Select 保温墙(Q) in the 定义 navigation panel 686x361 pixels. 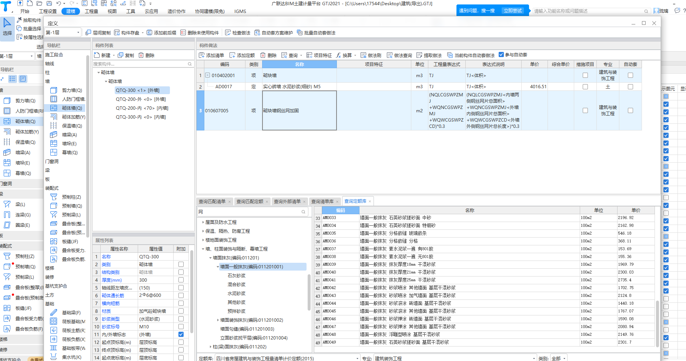72,126
